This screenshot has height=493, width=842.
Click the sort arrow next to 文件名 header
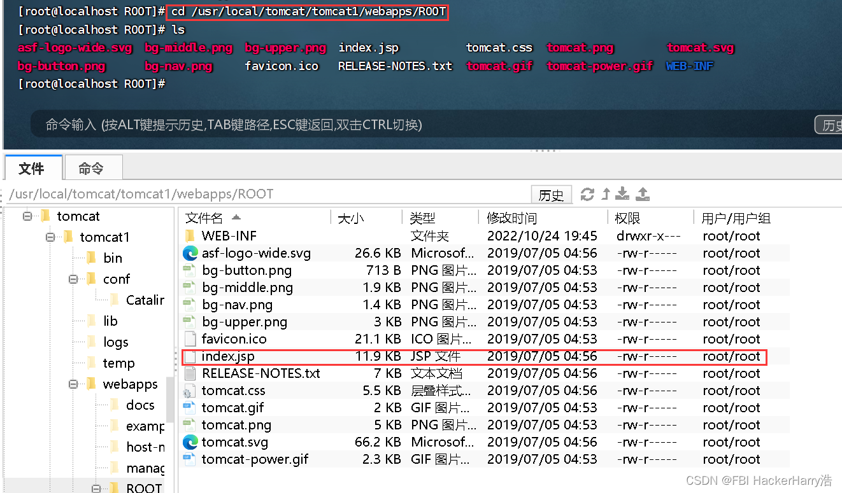pos(236,218)
